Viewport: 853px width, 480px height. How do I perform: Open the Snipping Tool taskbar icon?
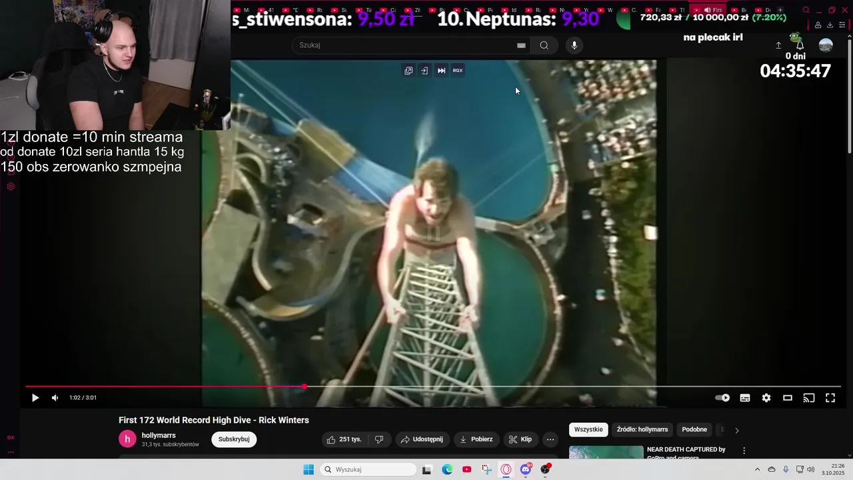point(486,469)
